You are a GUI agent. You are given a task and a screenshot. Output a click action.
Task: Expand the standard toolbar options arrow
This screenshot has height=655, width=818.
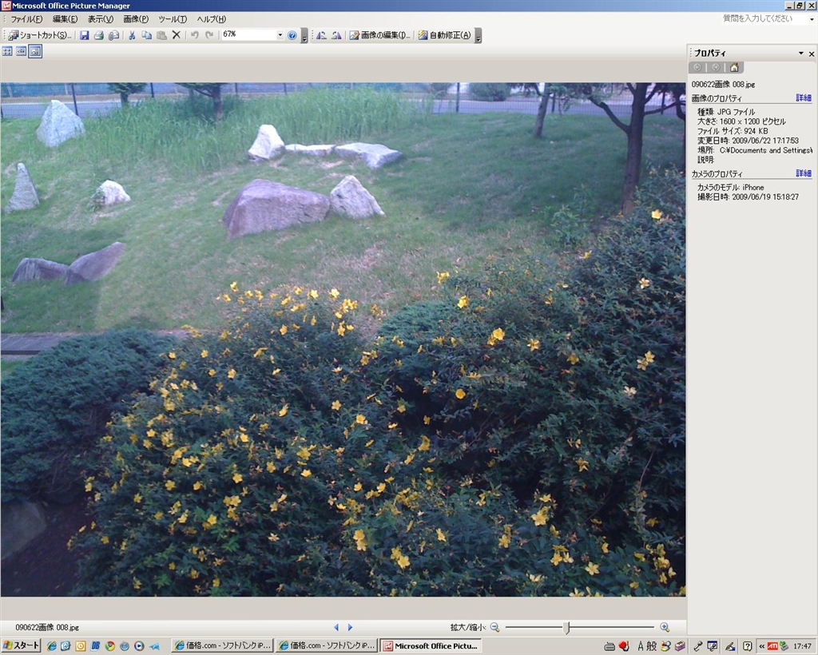(x=304, y=35)
